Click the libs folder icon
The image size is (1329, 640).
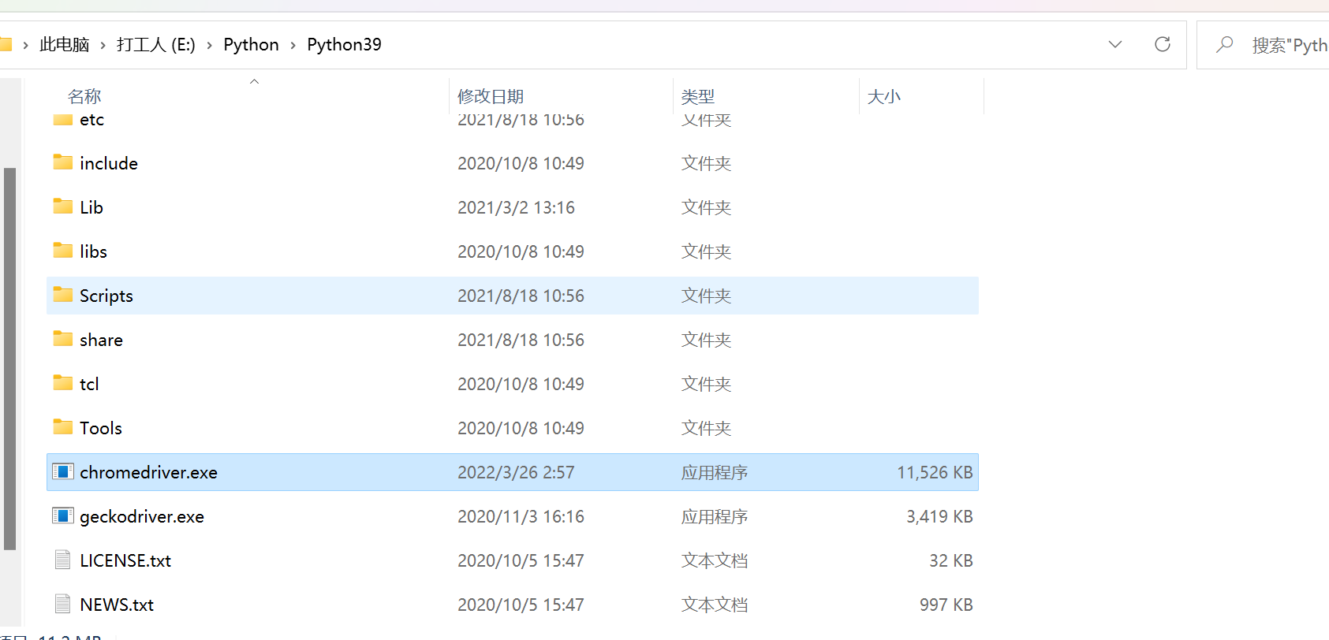[63, 251]
